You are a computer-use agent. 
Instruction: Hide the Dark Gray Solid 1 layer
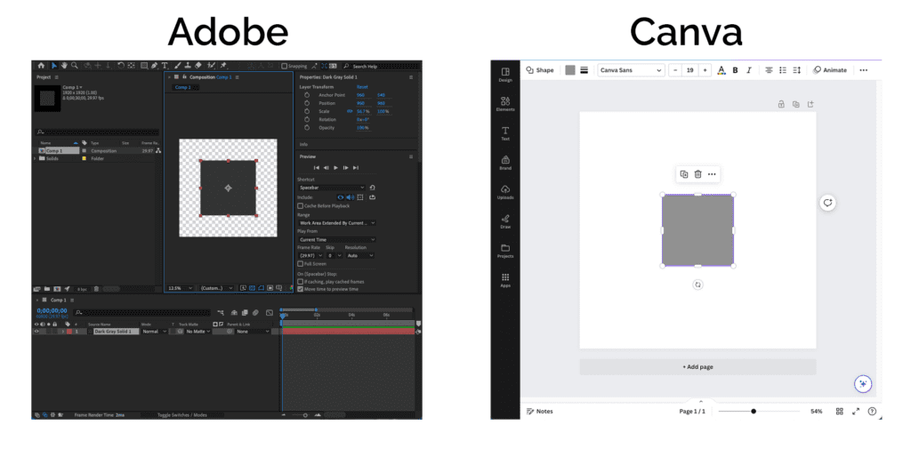[x=36, y=331]
